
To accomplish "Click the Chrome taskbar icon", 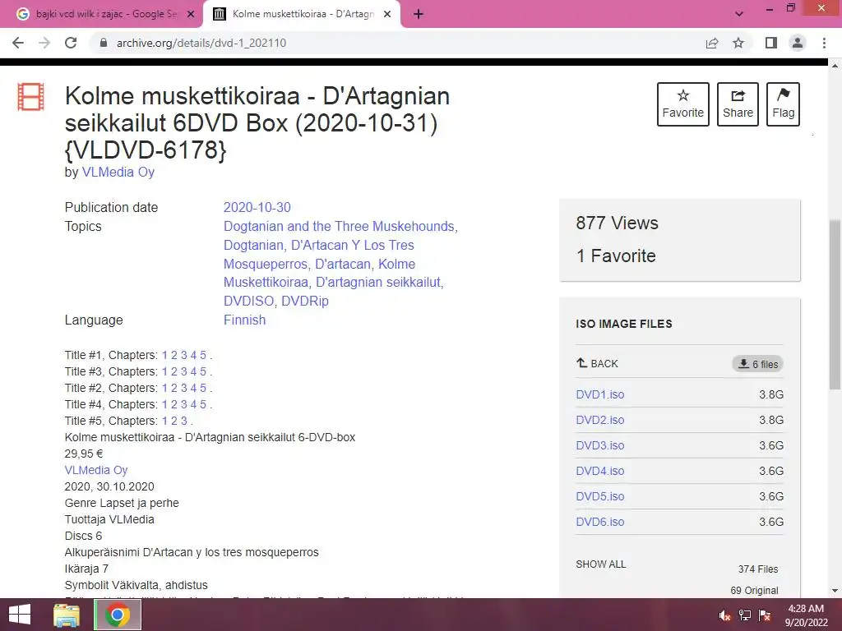I will pyautogui.click(x=118, y=615).
